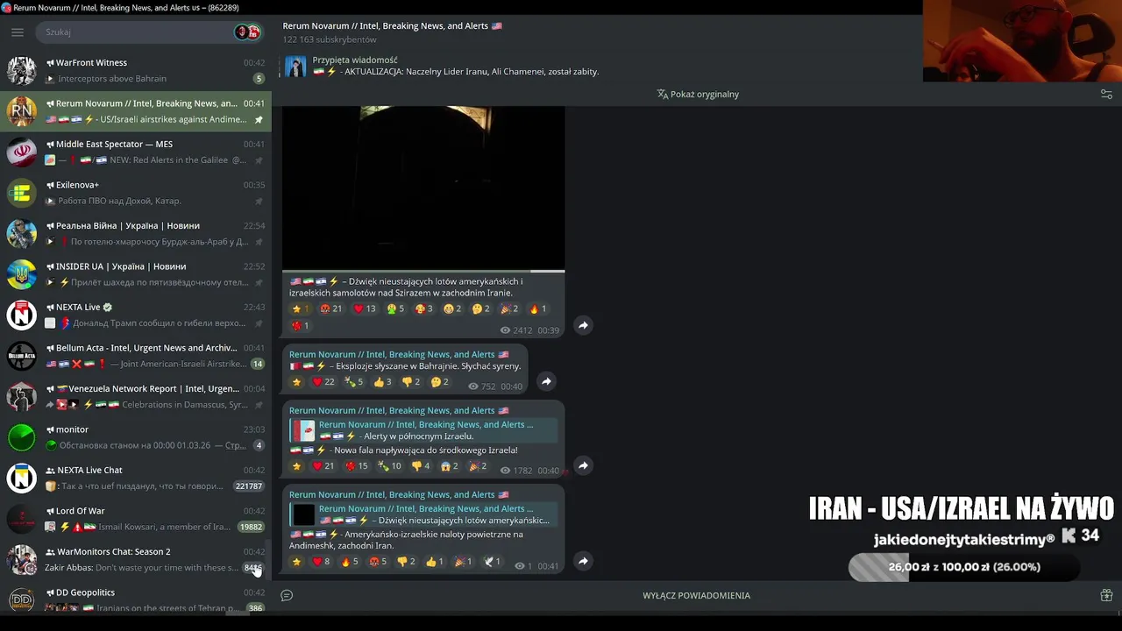Jump to quoted reply 'Dźwięk nieustających lotów amerykańskic...'
This screenshot has height=631, width=1122.
pyautogui.click(x=424, y=514)
